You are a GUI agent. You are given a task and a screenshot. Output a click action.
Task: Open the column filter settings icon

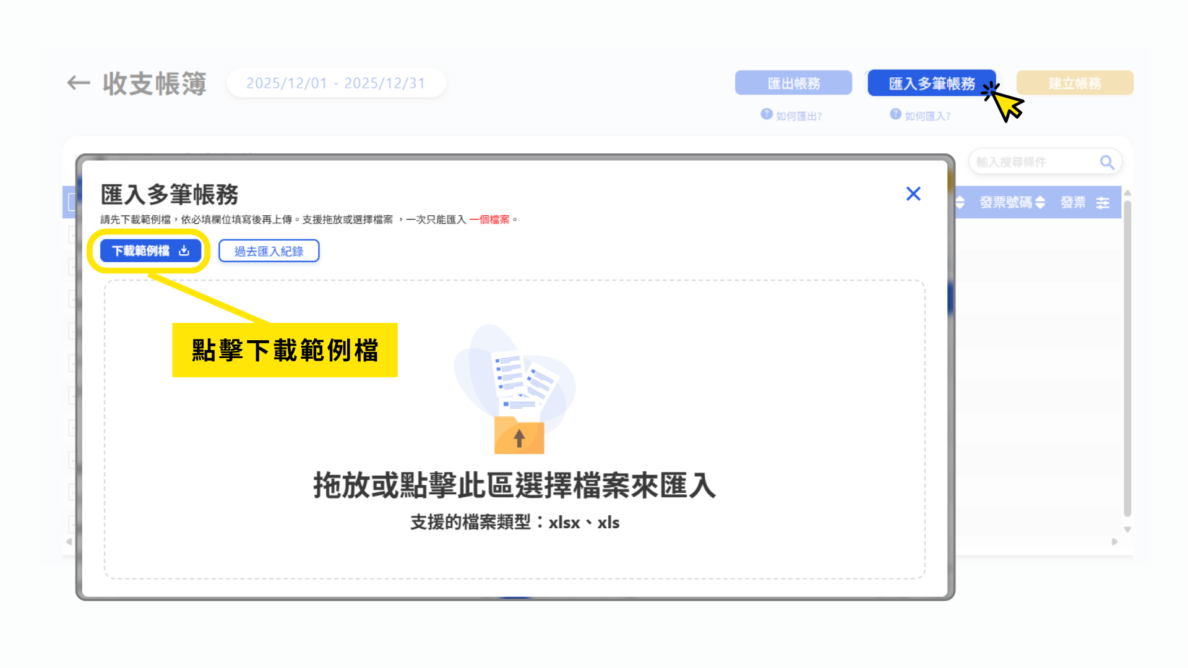click(x=1103, y=203)
